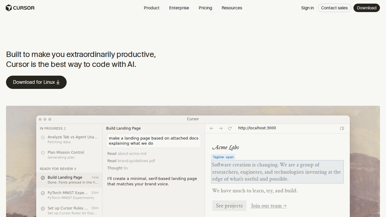Viewport: 386px width, 217px height.
Task: Open the Product menu
Action: coord(151,8)
